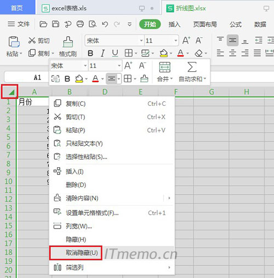Viewport: 274px width, 278px height.
Task: Click Bold in the mini toolbar
Action: coord(67,79)
